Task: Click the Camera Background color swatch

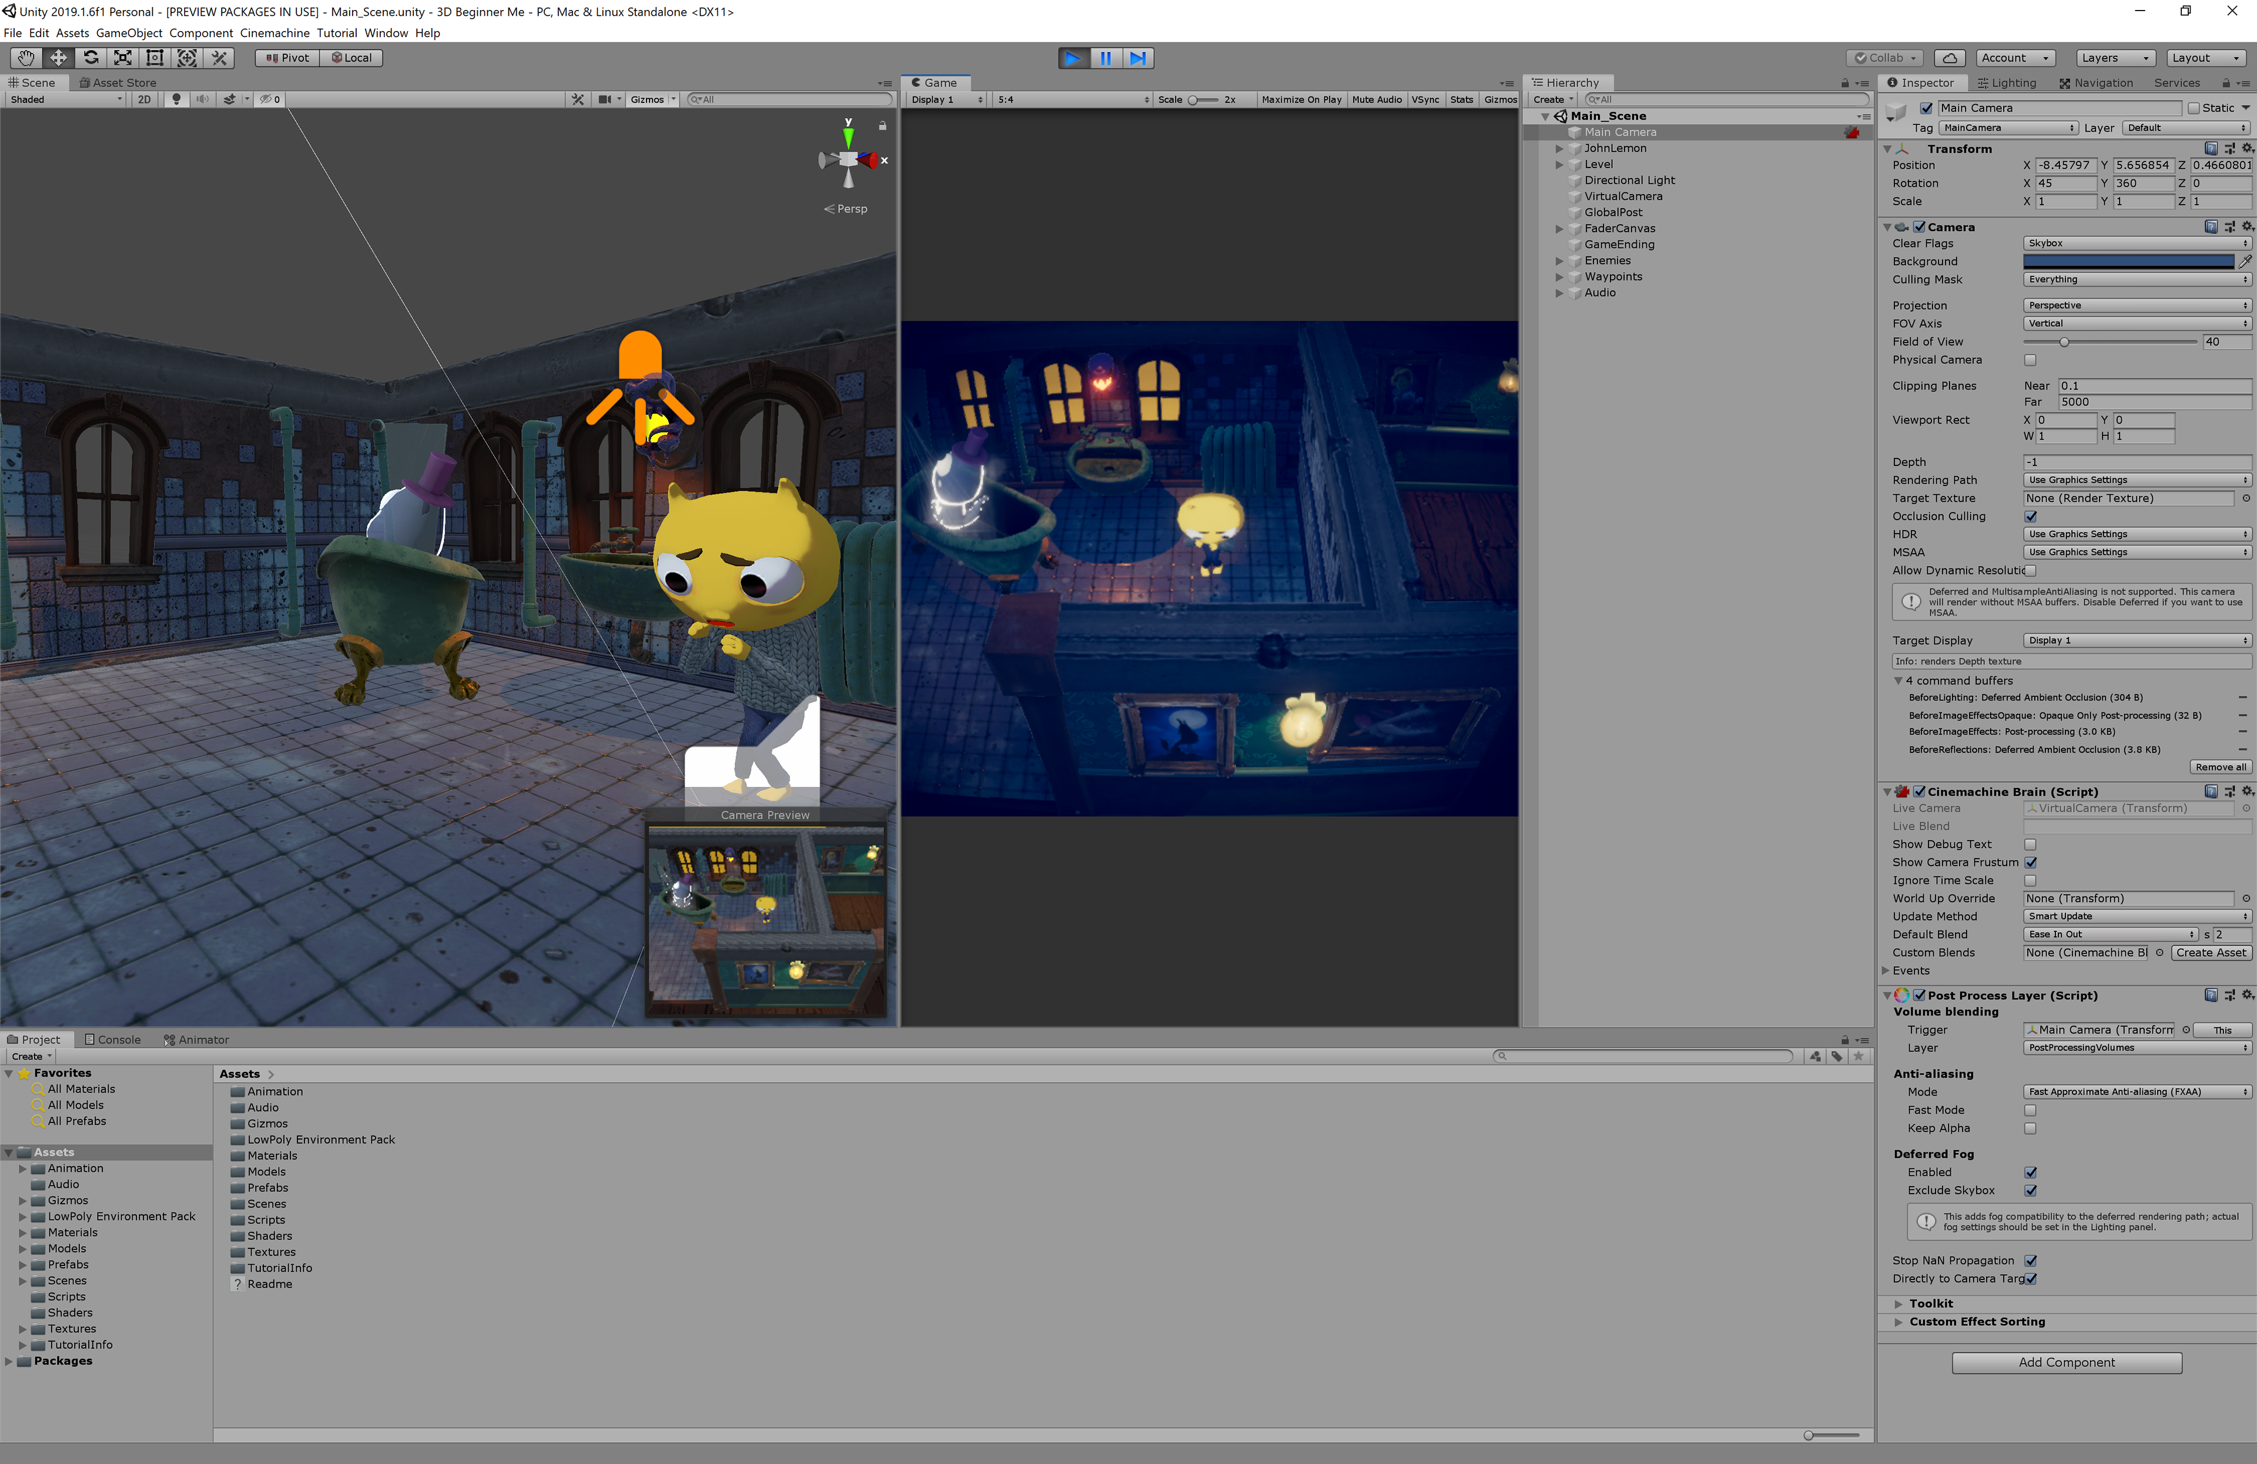Action: [2128, 262]
